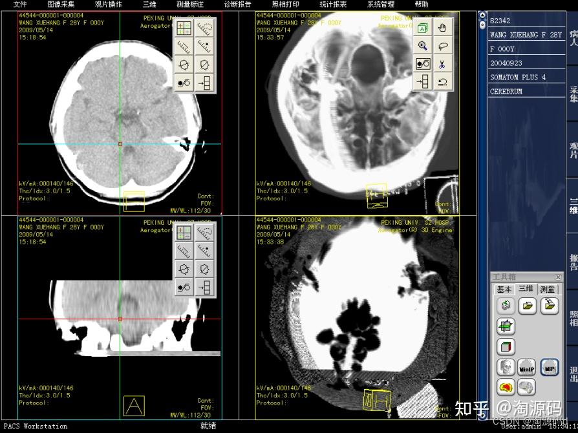Switch to the 基本 tab in toolbox

(x=504, y=290)
